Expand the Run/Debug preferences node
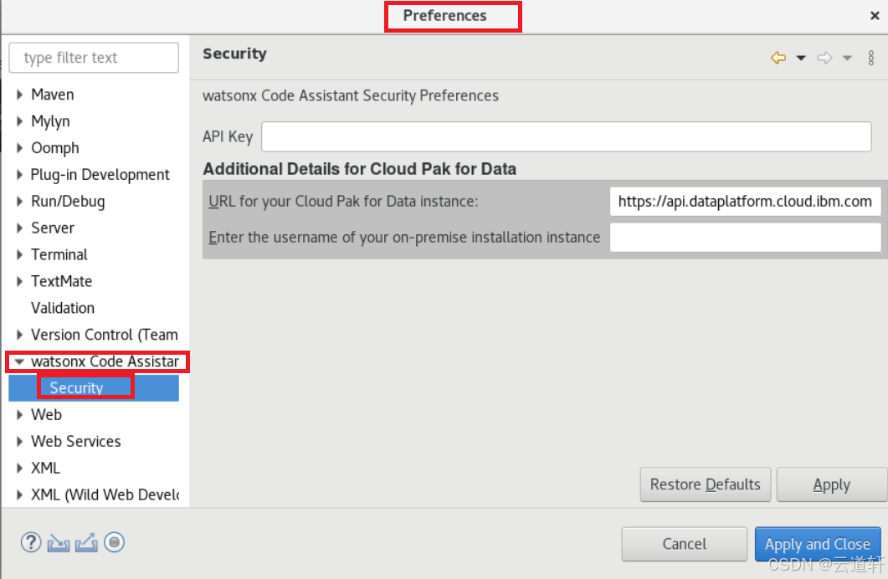This screenshot has width=888, height=579. [x=20, y=202]
